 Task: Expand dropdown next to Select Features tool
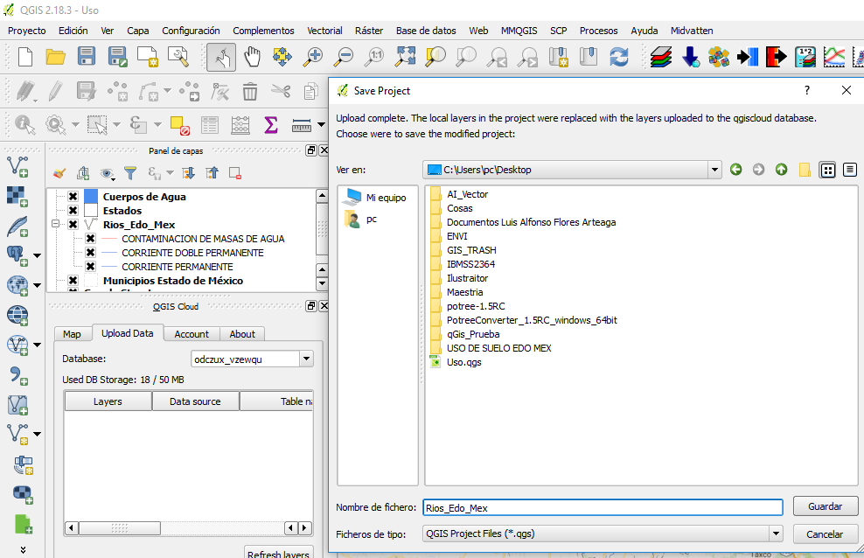pyautogui.click(x=117, y=125)
